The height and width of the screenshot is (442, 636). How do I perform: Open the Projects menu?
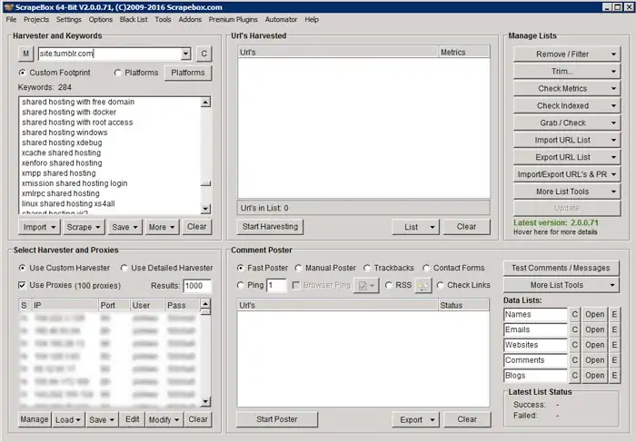(x=36, y=19)
